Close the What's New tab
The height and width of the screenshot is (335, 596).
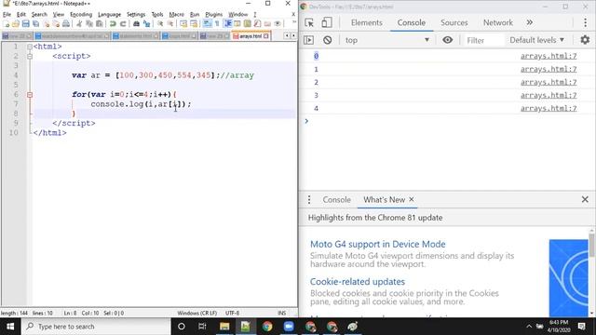[x=412, y=199]
